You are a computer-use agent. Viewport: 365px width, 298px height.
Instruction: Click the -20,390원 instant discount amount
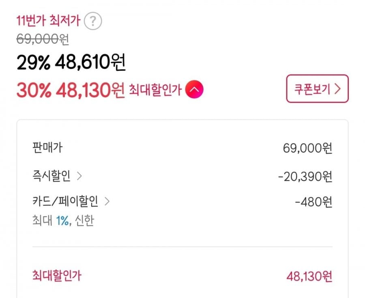click(305, 177)
